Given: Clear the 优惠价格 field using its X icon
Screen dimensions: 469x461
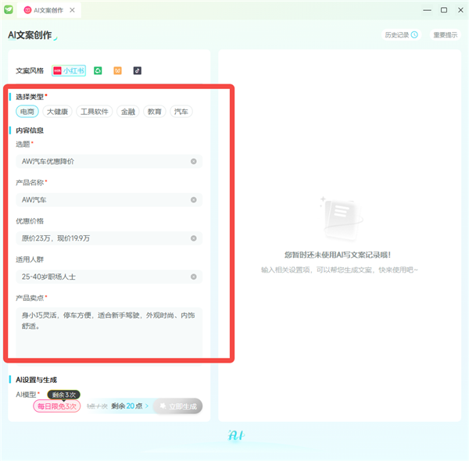Looking at the screenshot, I should coord(193,238).
